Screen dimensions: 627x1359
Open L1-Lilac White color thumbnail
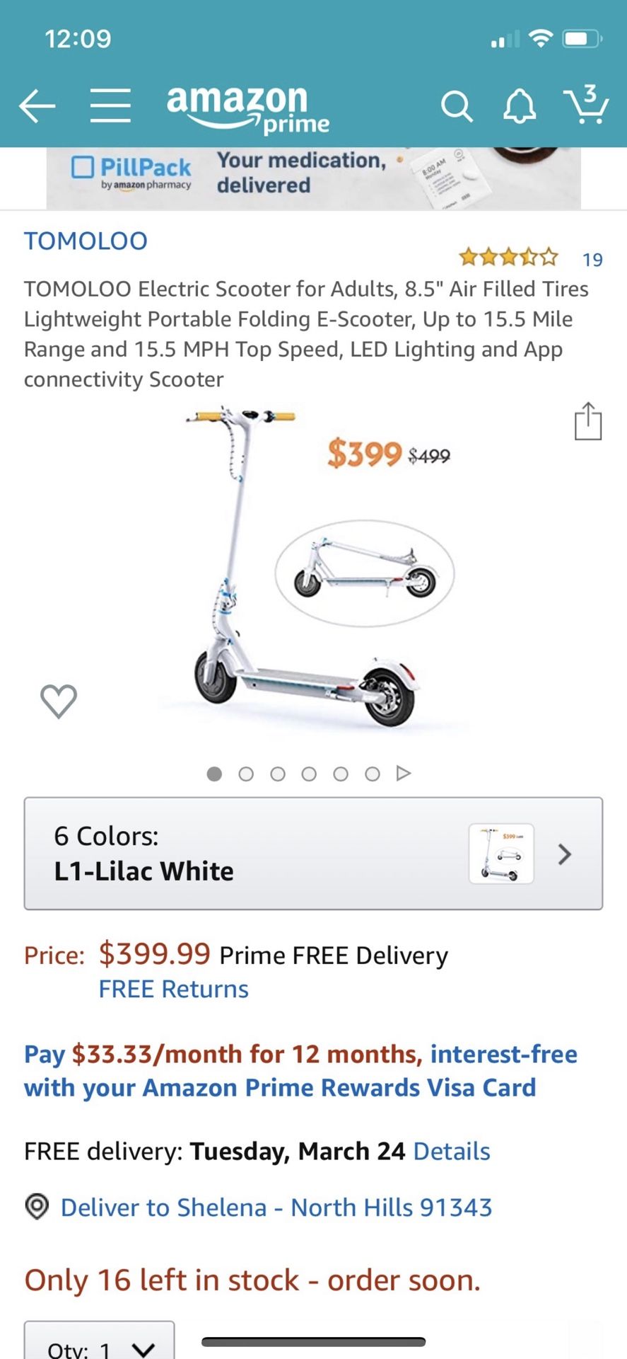point(501,854)
